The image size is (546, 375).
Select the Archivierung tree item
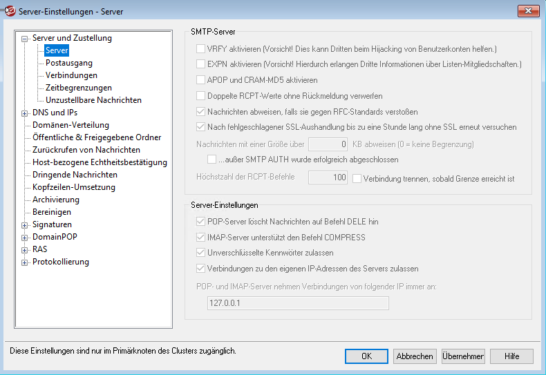pyautogui.click(x=56, y=200)
